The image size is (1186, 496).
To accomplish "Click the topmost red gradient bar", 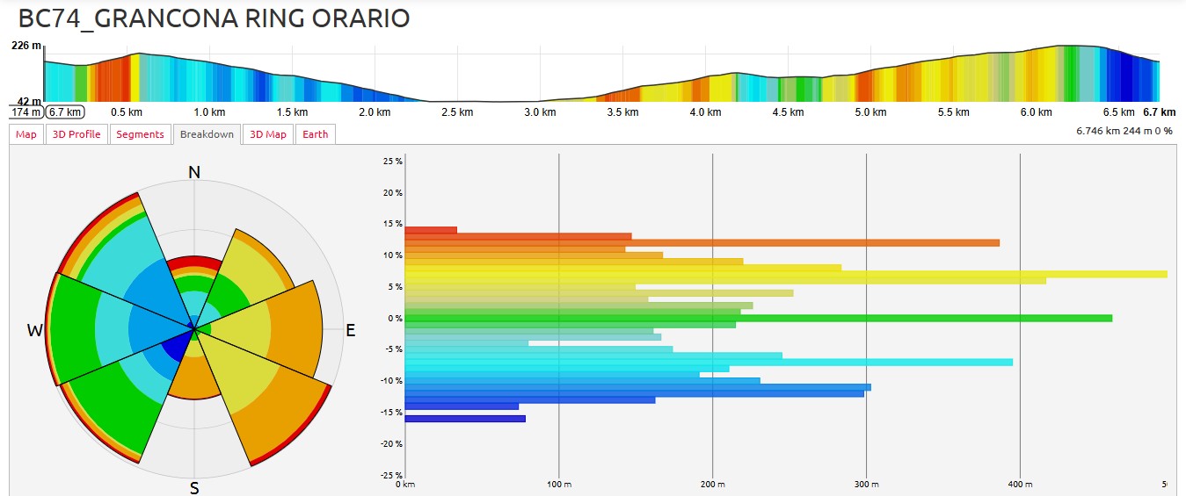I will pyautogui.click(x=431, y=230).
